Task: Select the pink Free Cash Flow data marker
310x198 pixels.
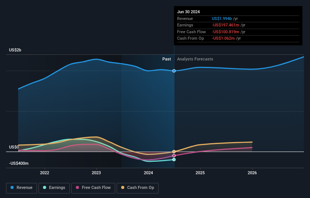Action: click(174, 156)
